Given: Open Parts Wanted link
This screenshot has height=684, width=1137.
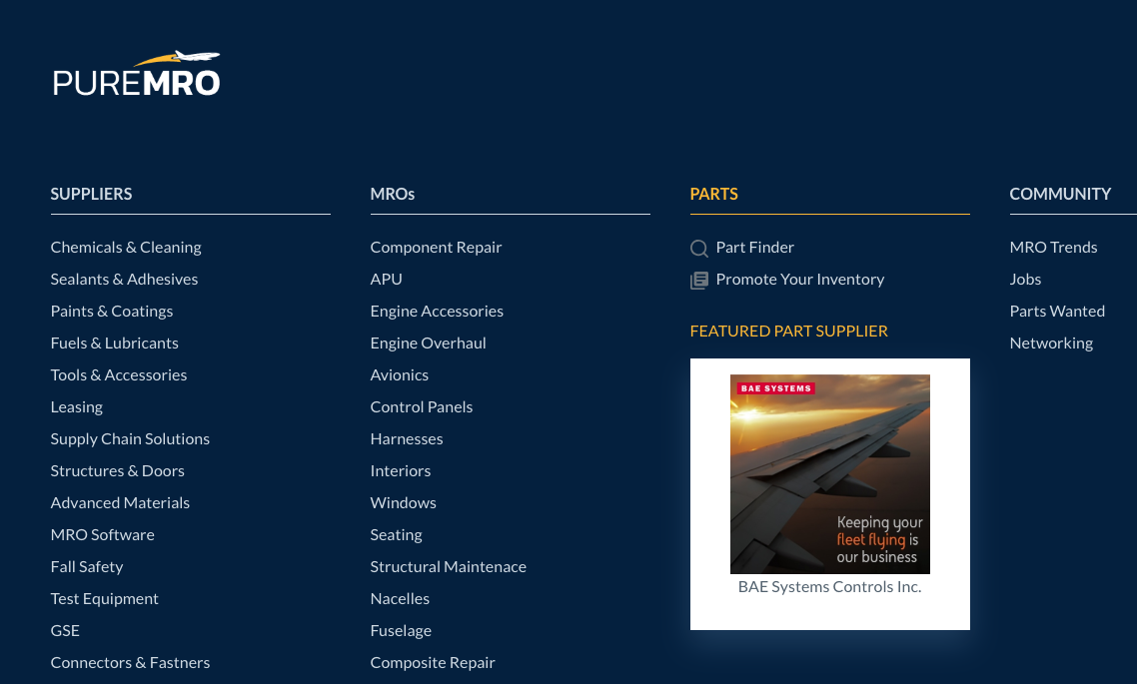Looking at the screenshot, I should [1057, 312].
